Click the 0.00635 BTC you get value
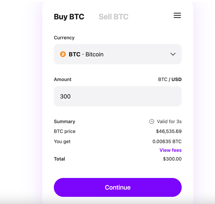 (x=167, y=141)
